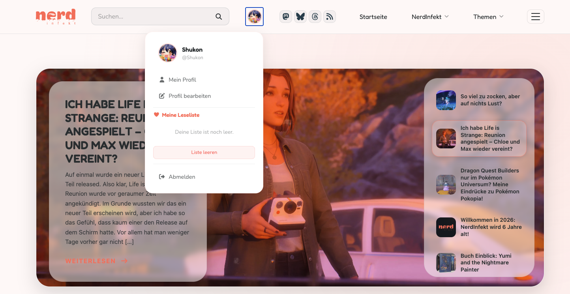
Task: Open the NerdInfekt logo homepage link
Action: tap(56, 17)
